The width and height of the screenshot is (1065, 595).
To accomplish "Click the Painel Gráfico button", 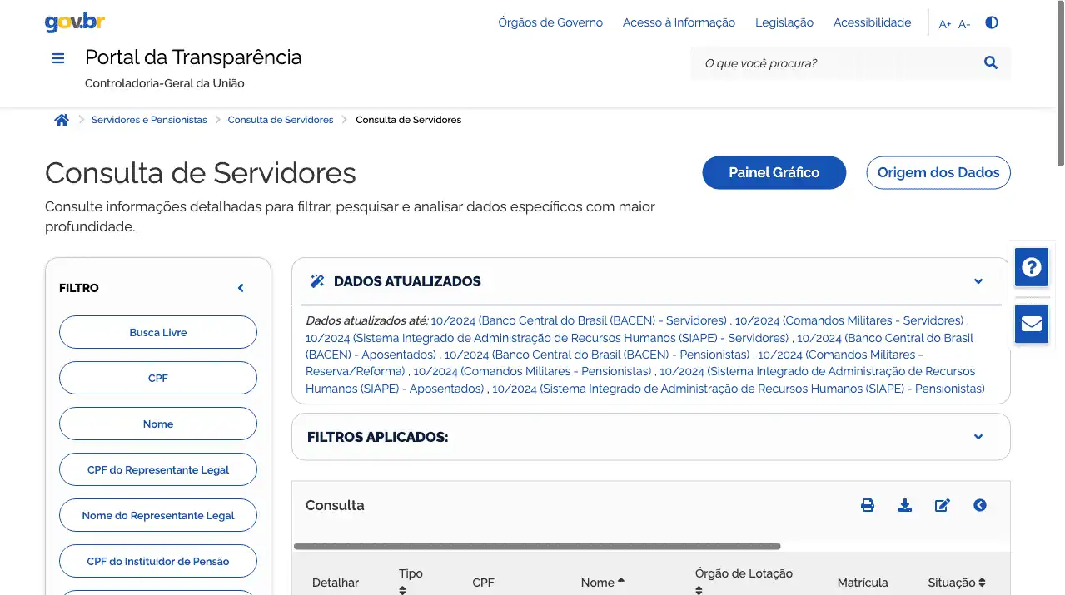I will coord(774,172).
